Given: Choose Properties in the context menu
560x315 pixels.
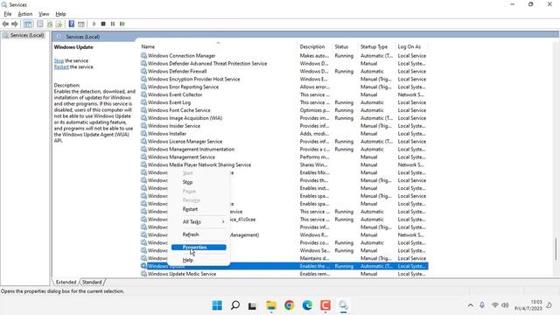Looking at the screenshot, I should tap(199, 247).
